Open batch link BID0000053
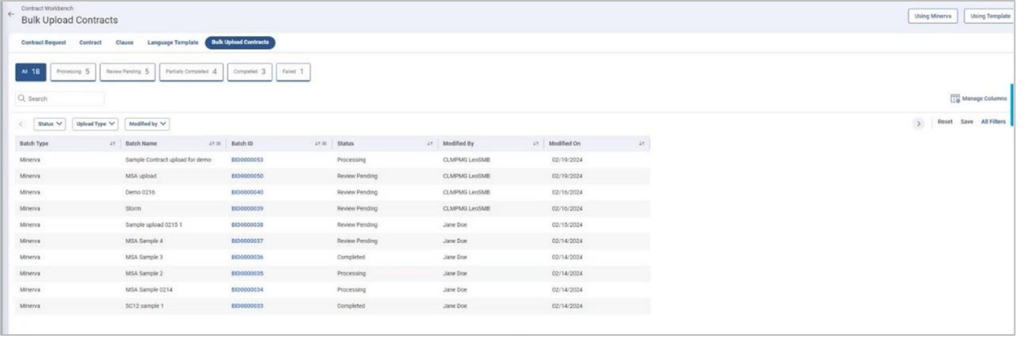Screen dimensions: 1026x353 (247, 160)
